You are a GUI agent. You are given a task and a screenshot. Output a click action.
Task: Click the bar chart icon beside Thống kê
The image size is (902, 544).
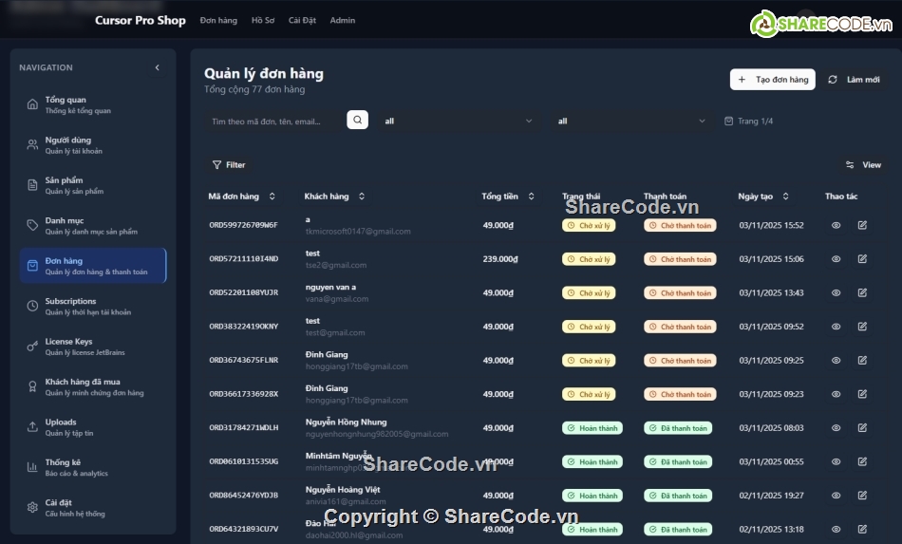pos(33,467)
